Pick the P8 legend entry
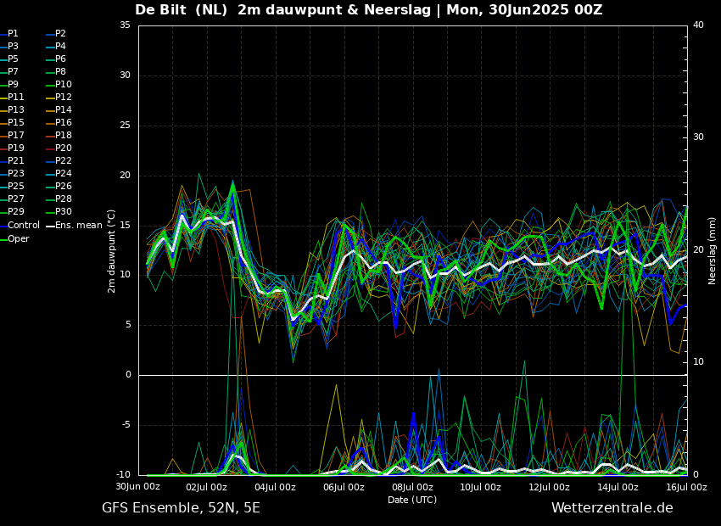This screenshot has height=526, width=721. [x=57, y=72]
